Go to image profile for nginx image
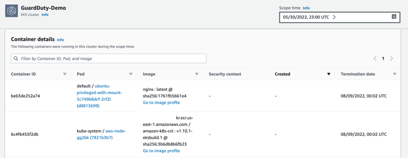This screenshot has height=158, width=408. (x=161, y=102)
